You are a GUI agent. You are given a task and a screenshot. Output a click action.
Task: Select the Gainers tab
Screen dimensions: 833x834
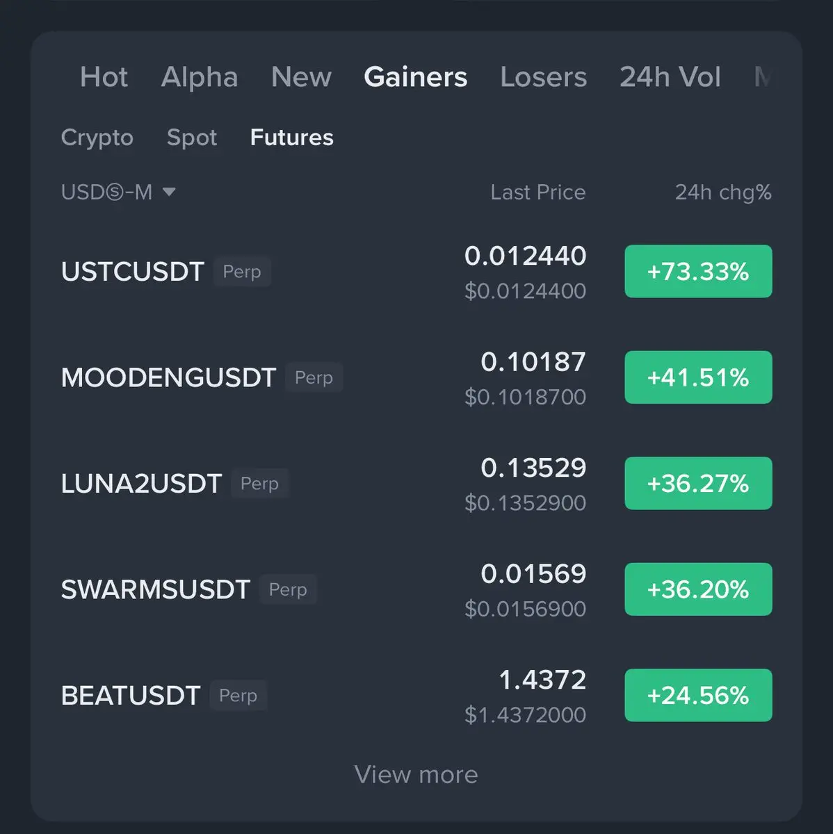point(416,77)
